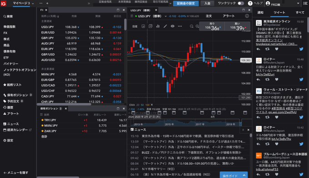Image resolution: width=309 pixels, height=178 pixels.
Task: Expand the 操作ガイド guide chevron
Action: [244, 175]
